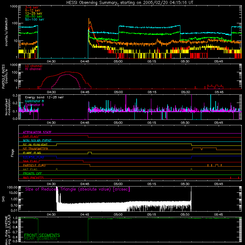Click the 0.01 tick on the SAS axis

pos(14,211)
